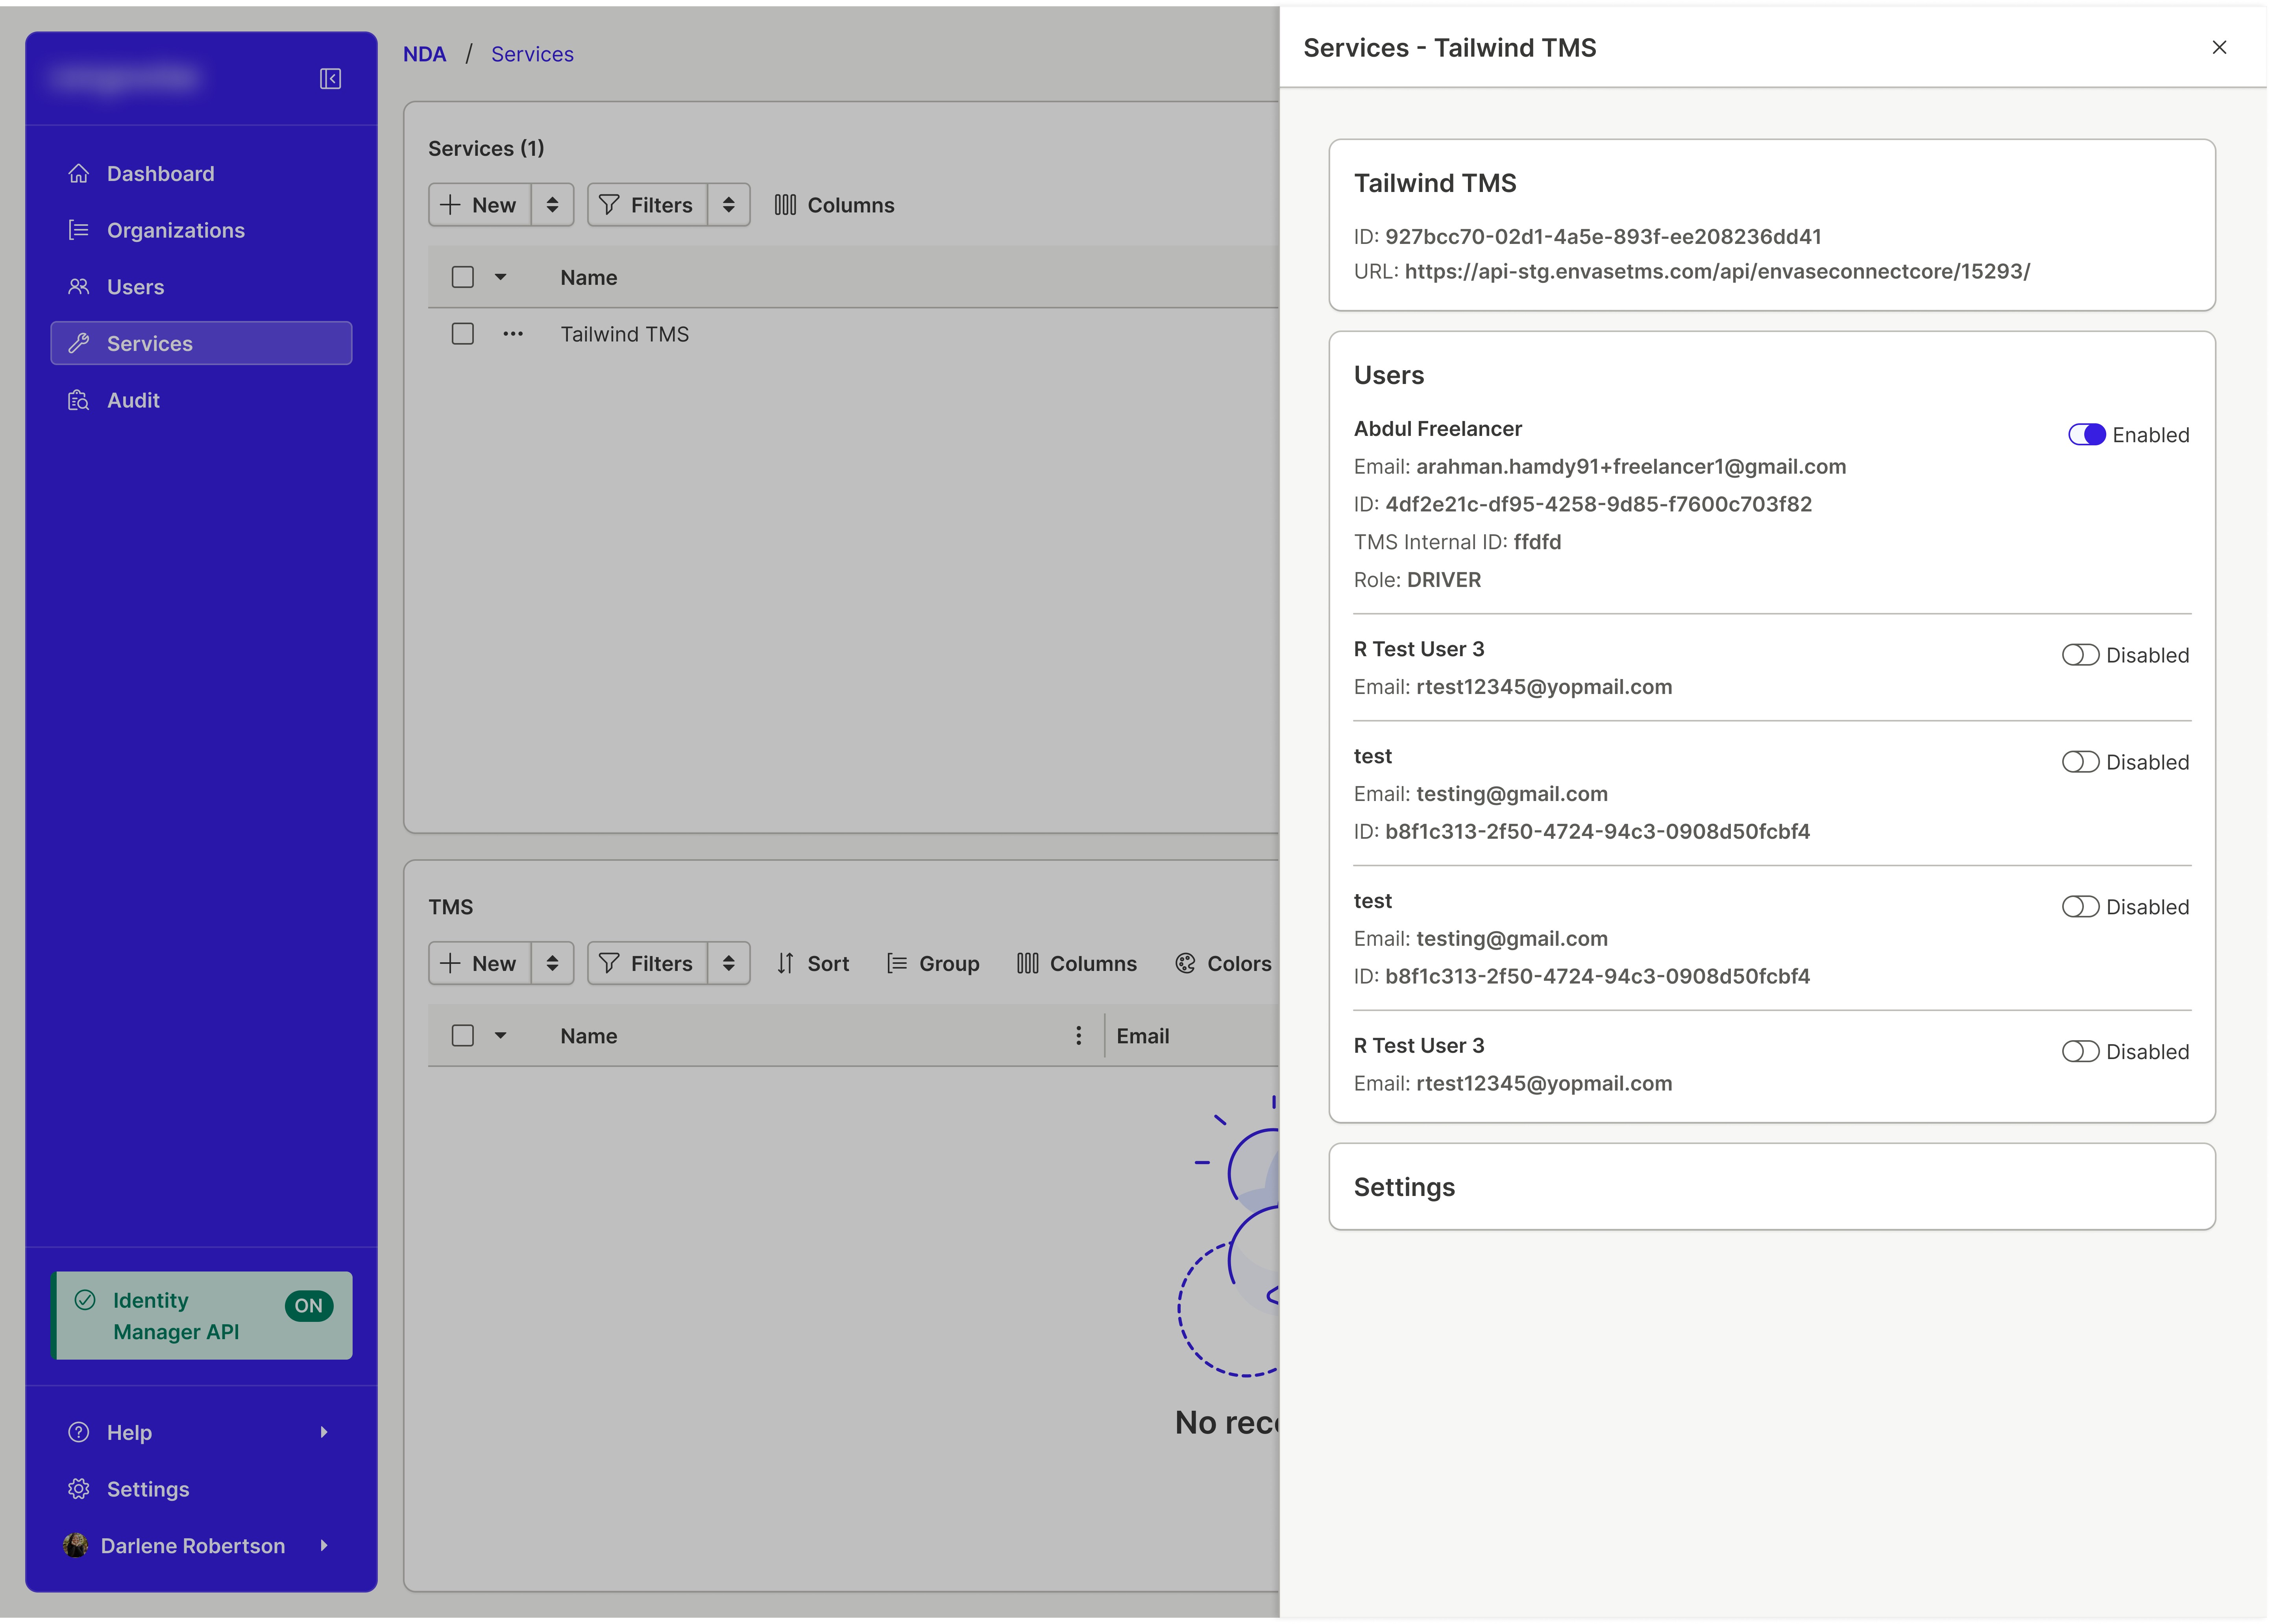Click the Group icon in TMS toolbar
The image size is (2270, 1624).
[897, 963]
